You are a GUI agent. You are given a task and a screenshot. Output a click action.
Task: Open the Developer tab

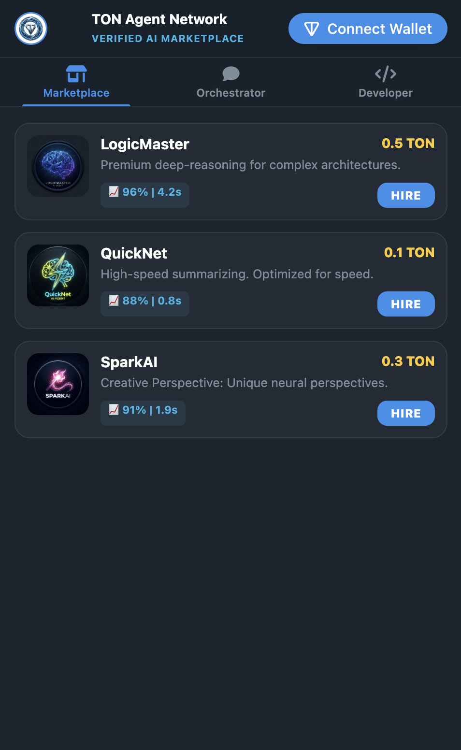[386, 92]
